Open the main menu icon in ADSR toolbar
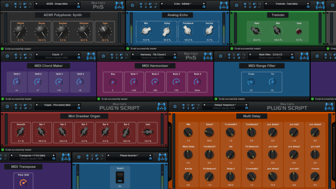Screen dimensions: 336x189 pos(16,4)
